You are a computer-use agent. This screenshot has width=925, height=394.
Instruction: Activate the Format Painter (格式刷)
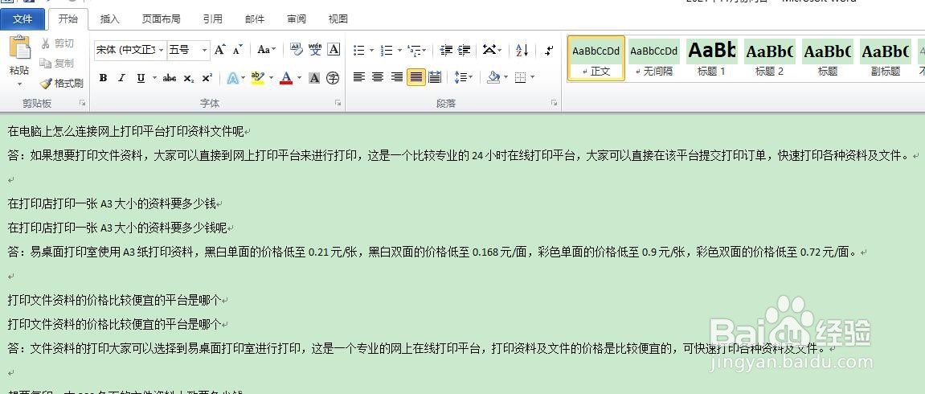click(61, 83)
